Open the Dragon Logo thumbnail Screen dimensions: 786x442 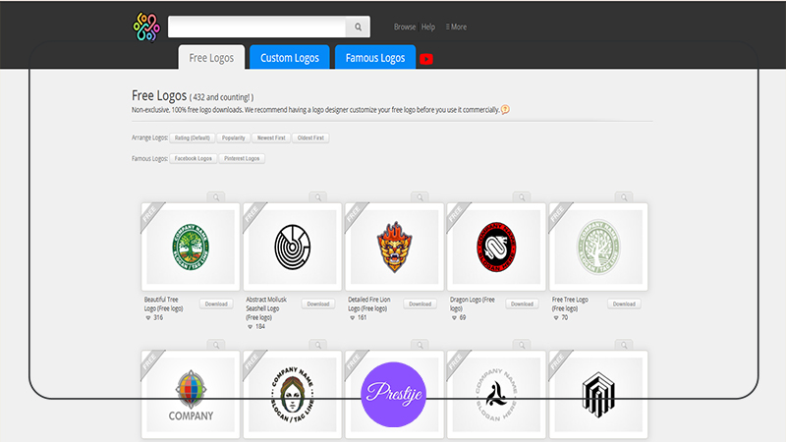[x=496, y=248]
